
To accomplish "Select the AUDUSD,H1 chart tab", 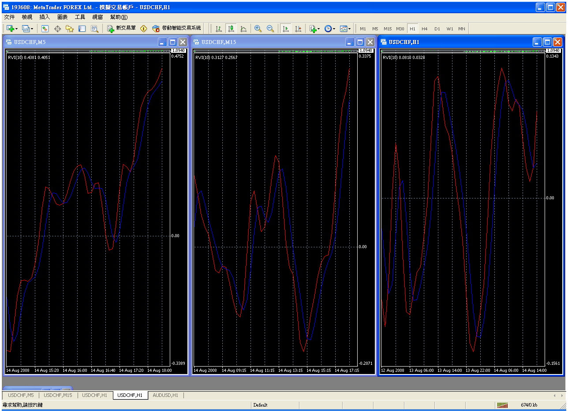I will point(165,395).
